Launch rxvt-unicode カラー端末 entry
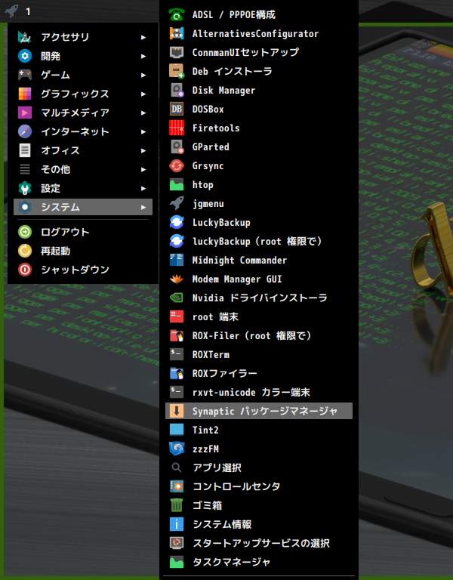Screen dimensions: 453x580 259,392
